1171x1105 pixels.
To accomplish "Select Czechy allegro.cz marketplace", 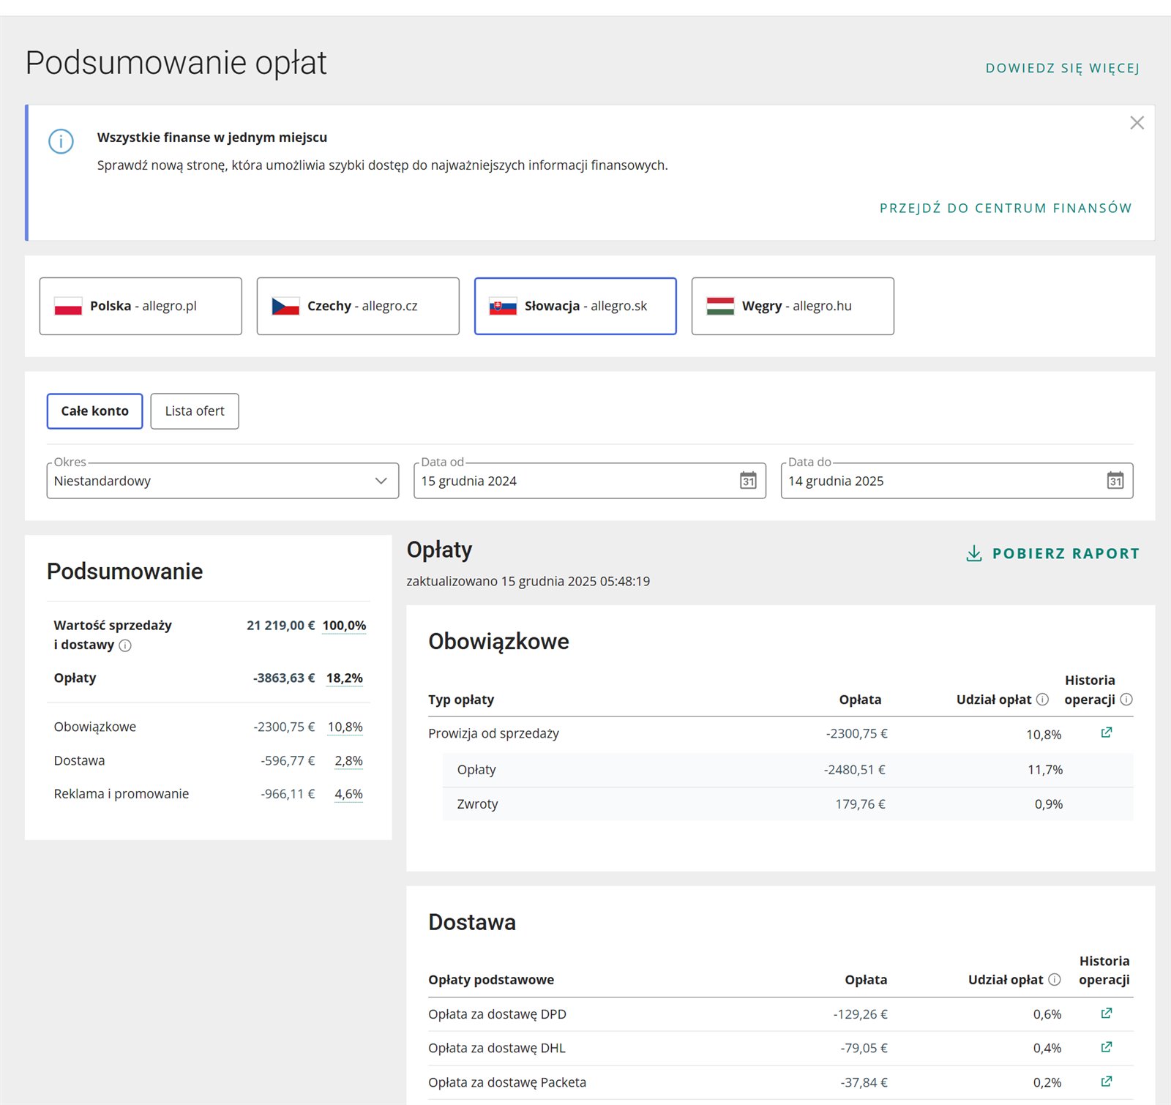I will 358,306.
